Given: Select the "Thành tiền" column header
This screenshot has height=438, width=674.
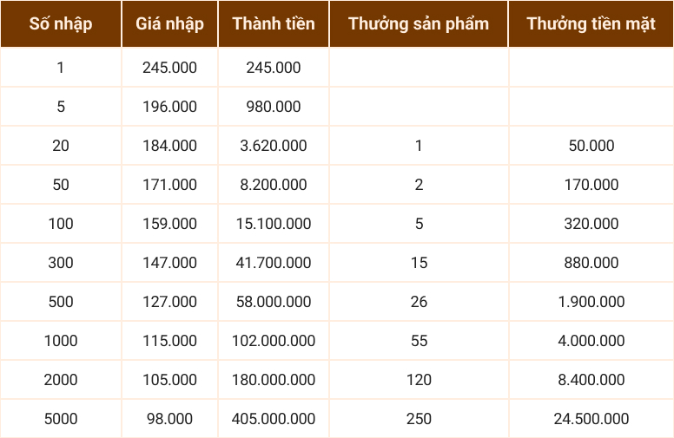Looking at the screenshot, I should coord(274,23).
